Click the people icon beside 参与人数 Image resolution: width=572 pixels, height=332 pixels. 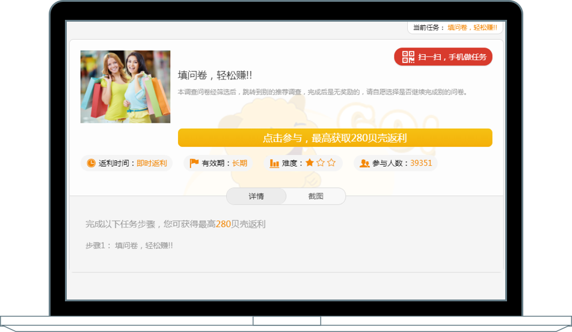[364, 163]
